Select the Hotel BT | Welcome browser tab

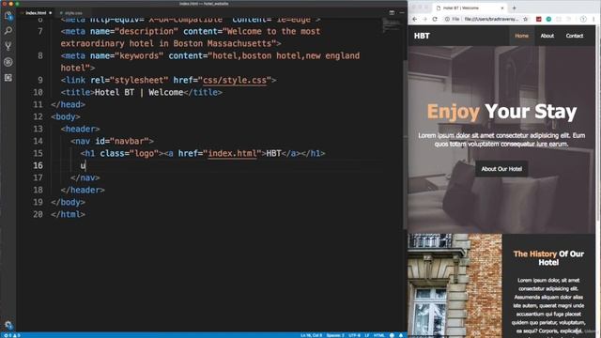[x=470, y=8]
